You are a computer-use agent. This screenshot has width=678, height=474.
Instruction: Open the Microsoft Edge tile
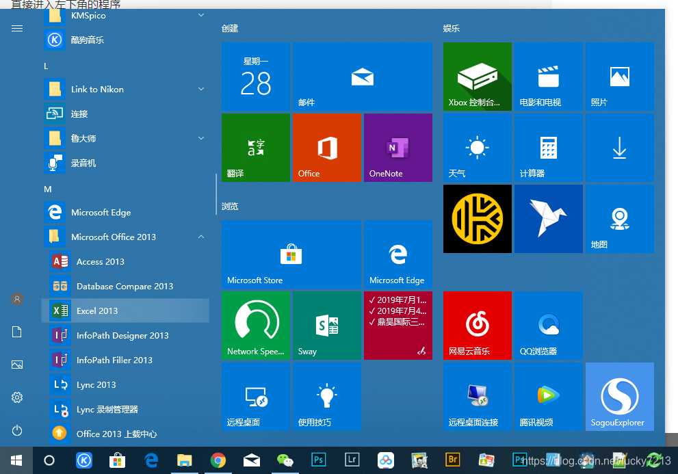pos(397,254)
